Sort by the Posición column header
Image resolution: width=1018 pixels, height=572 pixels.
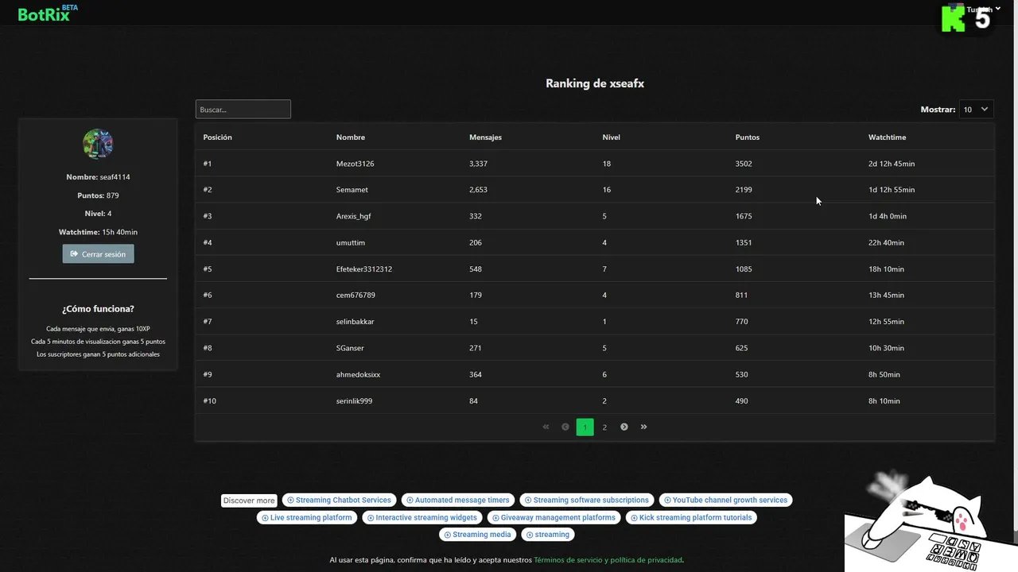pos(217,137)
